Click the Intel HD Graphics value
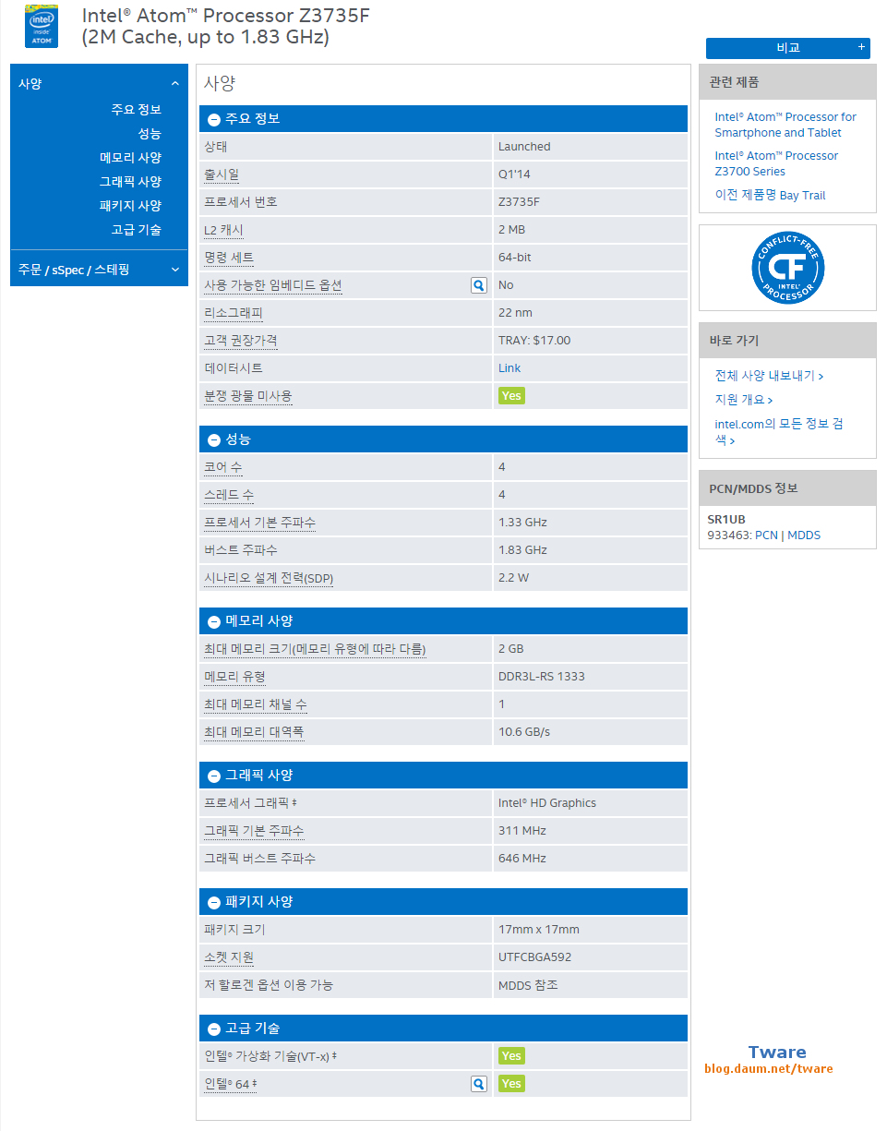 click(547, 803)
